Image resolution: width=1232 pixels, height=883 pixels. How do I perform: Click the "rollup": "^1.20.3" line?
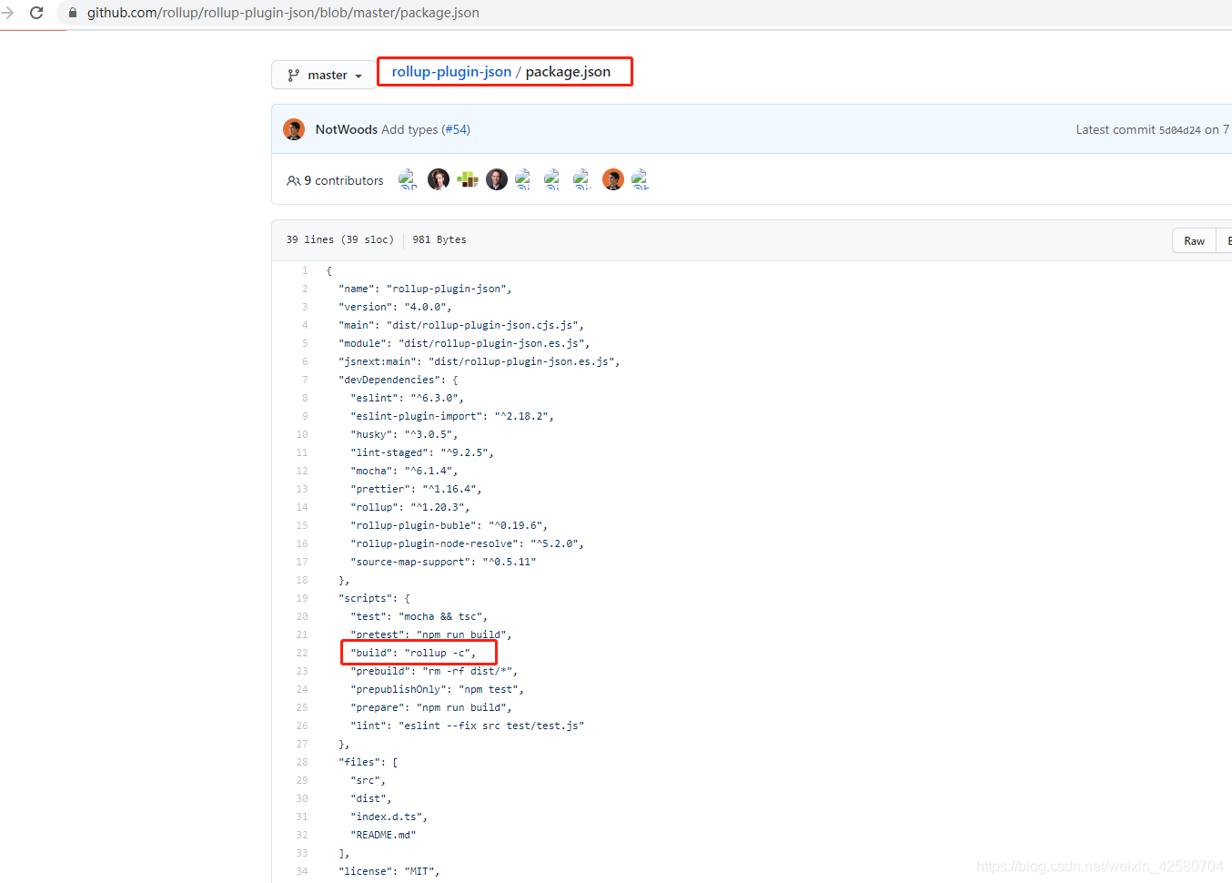point(410,507)
